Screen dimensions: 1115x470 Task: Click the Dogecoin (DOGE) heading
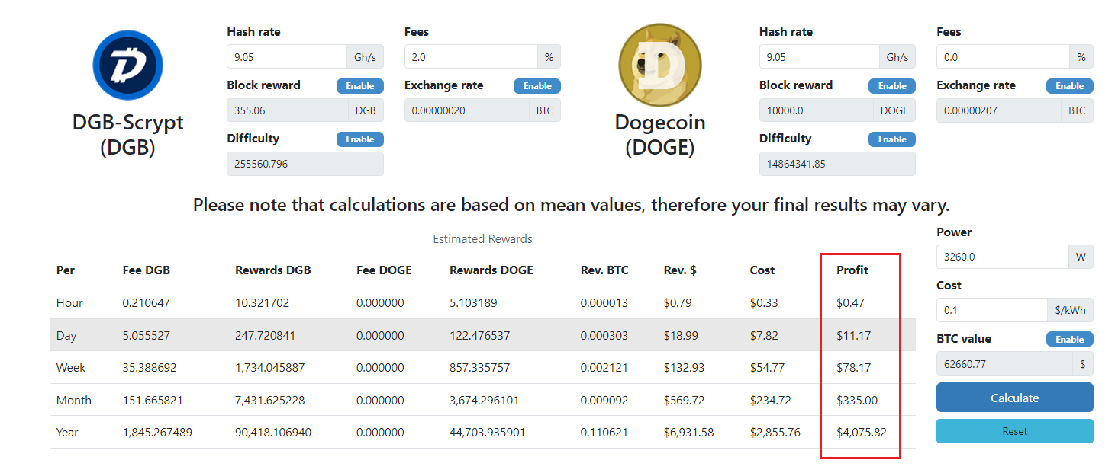pyautogui.click(x=660, y=134)
